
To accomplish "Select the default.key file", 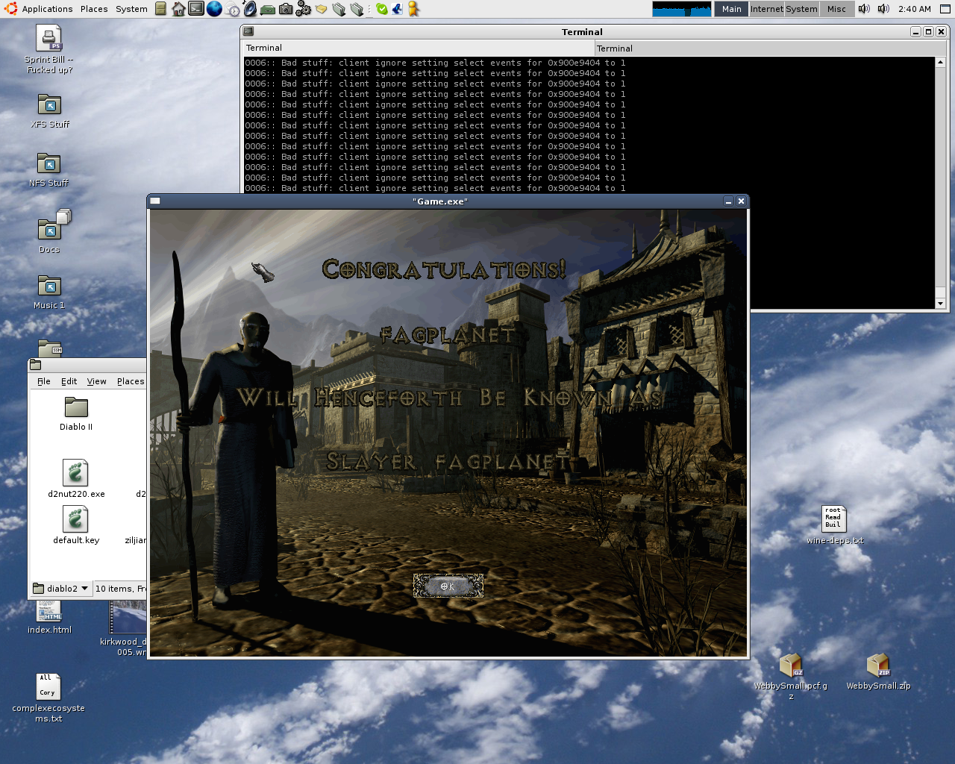I will 76,525.
